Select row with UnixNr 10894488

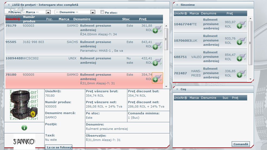pos(84,64)
